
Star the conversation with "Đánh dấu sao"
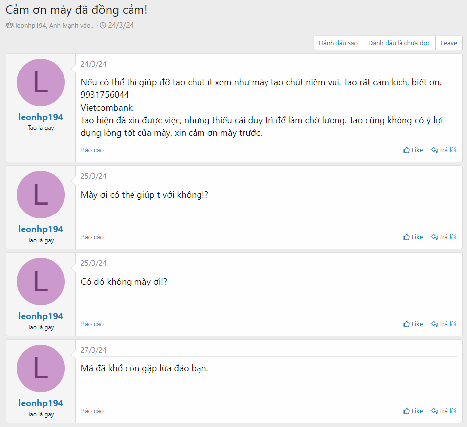coord(338,43)
